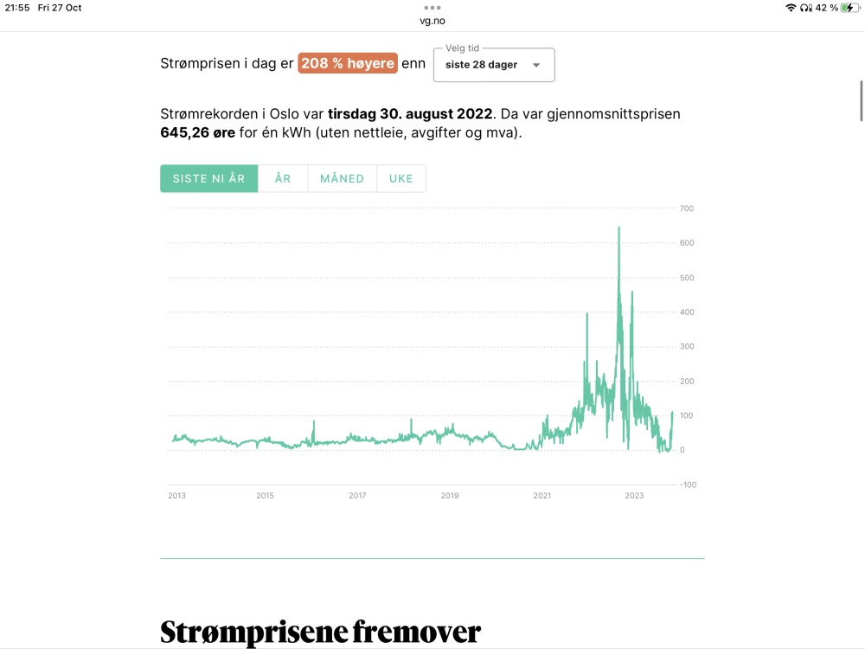
Task: Click the 208 % høyere highlighted badge
Action: [348, 63]
